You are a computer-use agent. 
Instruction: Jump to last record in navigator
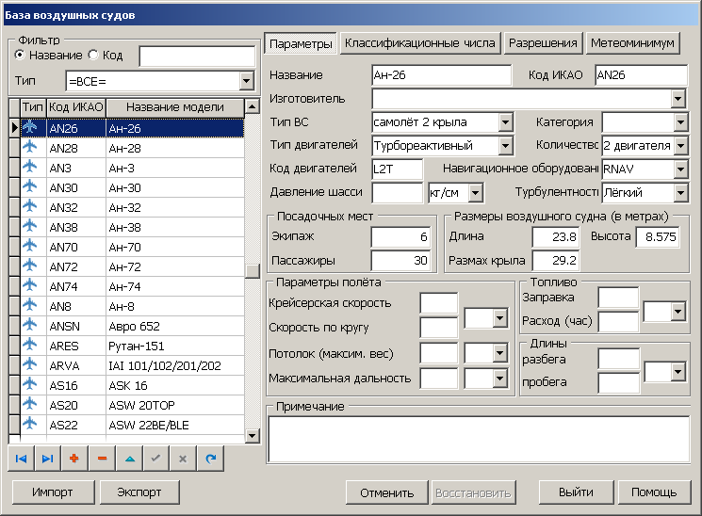[47, 459]
